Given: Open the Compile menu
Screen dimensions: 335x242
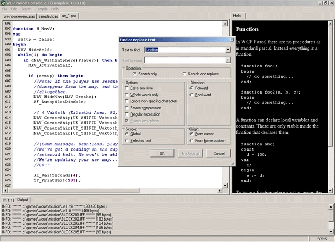Looking at the screenshot, I should (41, 9).
